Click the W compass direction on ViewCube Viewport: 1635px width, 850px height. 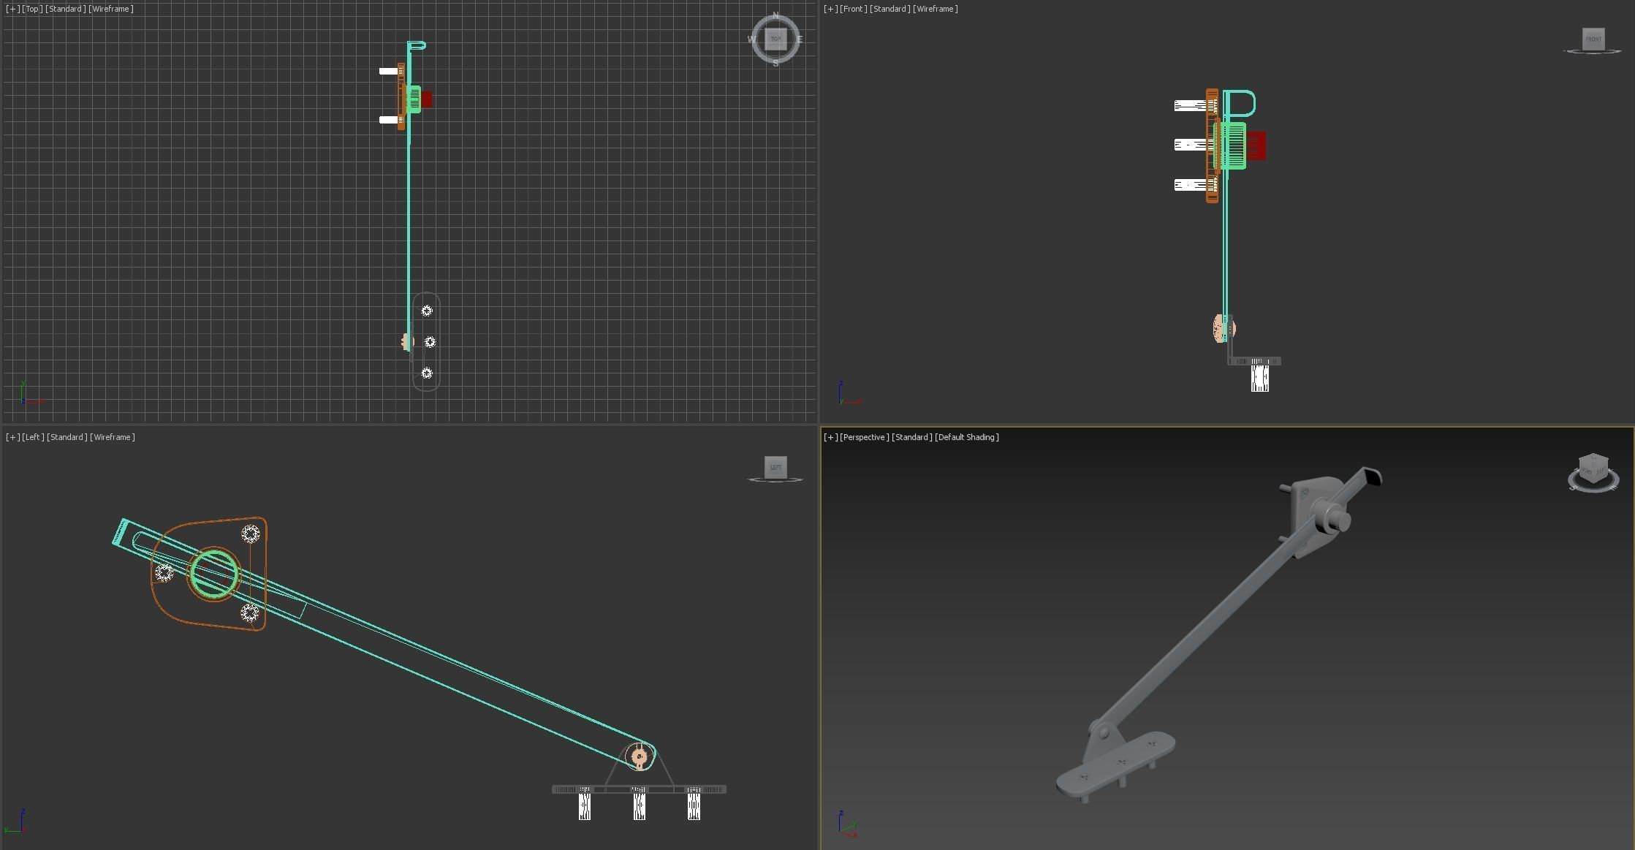(x=751, y=39)
